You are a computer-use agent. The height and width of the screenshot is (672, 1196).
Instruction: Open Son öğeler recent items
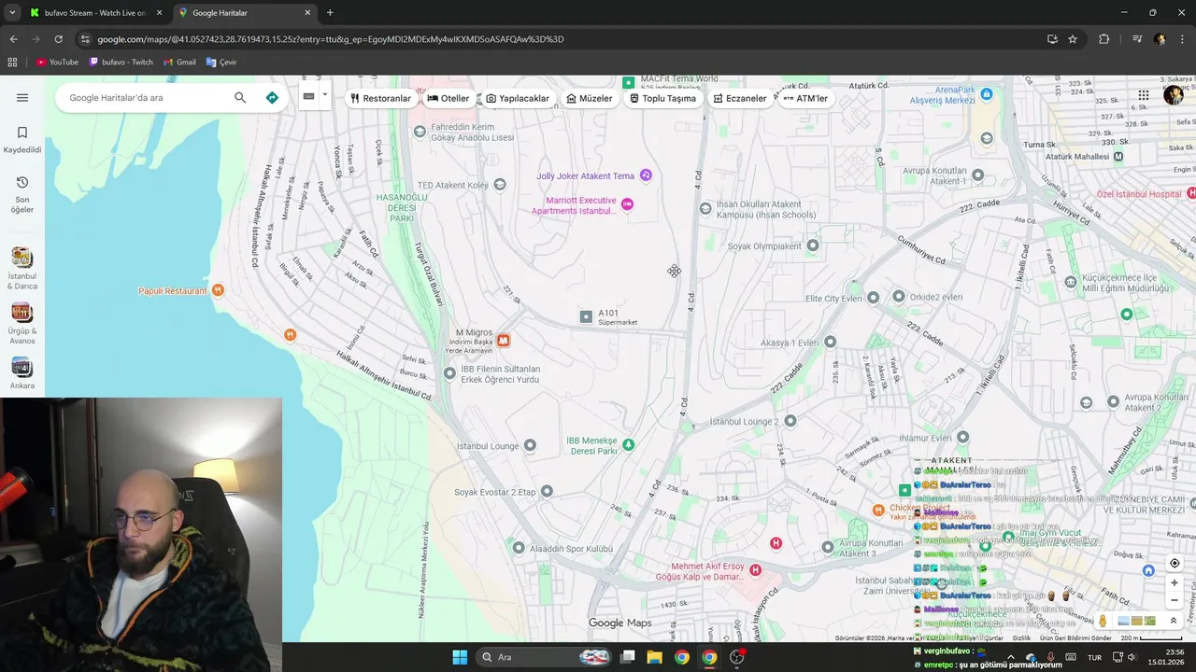click(22, 194)
